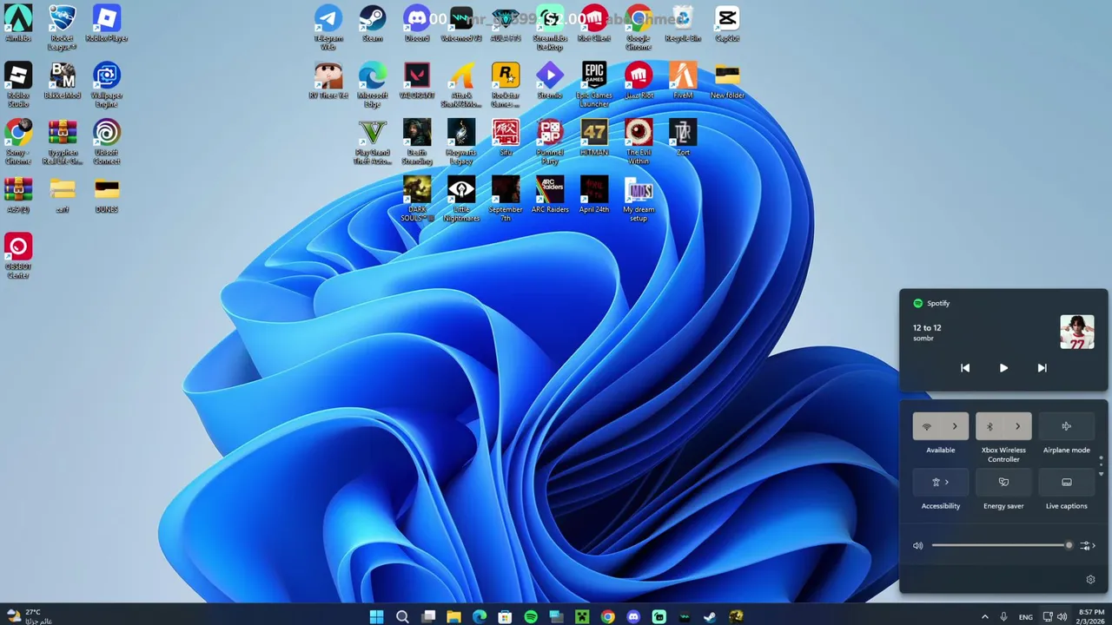Open File Explorer from taskbar
The height and width of the screenshot is (625, 1112).
pos(453,616)
